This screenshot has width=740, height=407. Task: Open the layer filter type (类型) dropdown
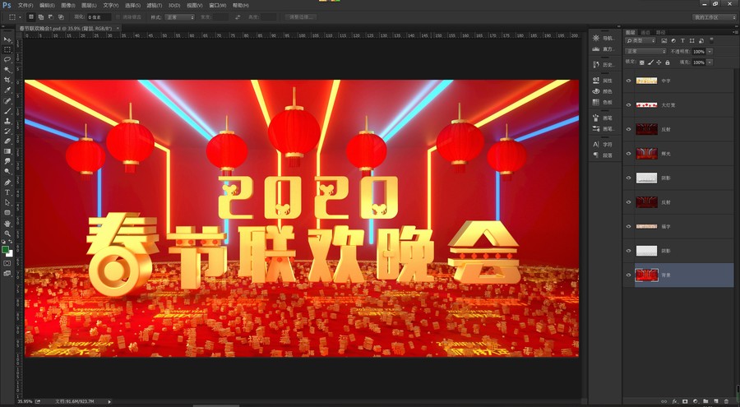pos(641,40)
